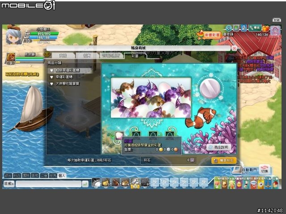Open the 信箱 mailbox menu icon
The height and width of the screenshot is (214, 286).
click(x=261, y=183)
